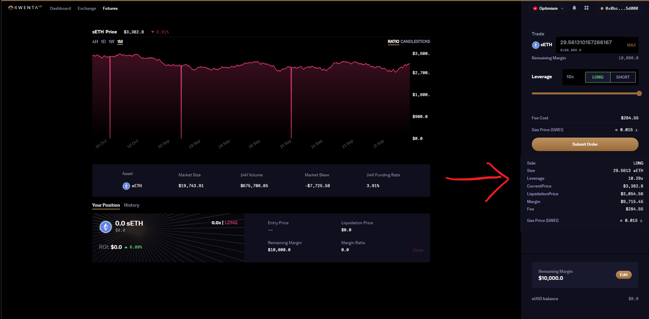Click the leverage slider handle
This screenshot has width=649, height=319.
pyautogui.click(x=639, y=93)
